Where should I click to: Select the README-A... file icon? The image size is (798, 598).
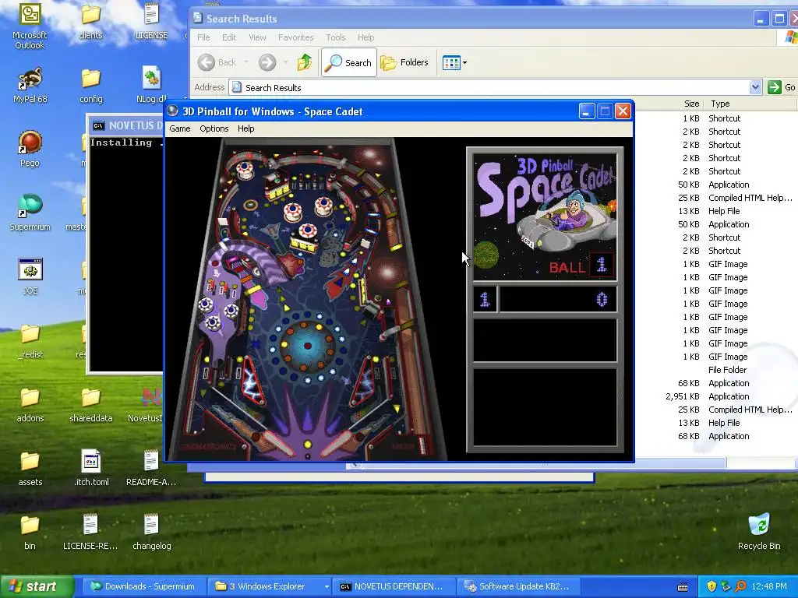[x=152, y=468]
